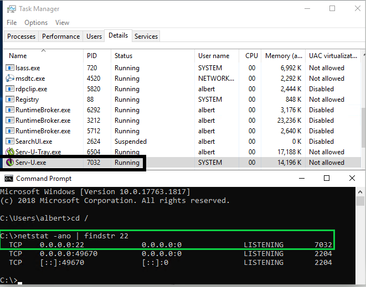Image resolution: width=366 pixels, height=287 pixels.
Task: Switch to the Services tab
Action: 146,36
